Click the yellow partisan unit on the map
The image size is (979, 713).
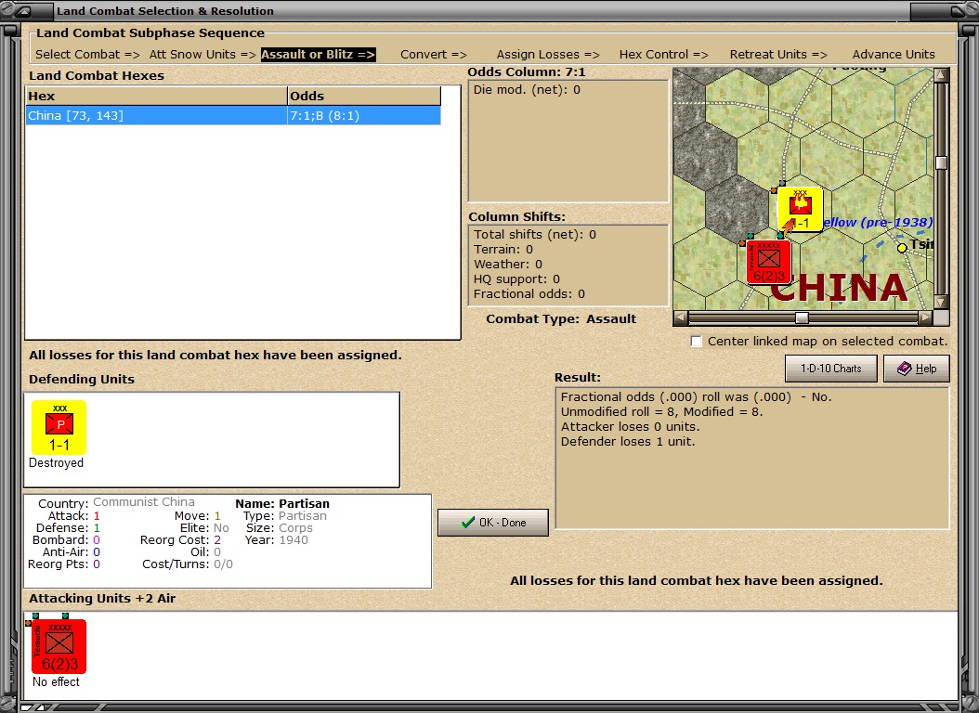[x=800, y=209]
